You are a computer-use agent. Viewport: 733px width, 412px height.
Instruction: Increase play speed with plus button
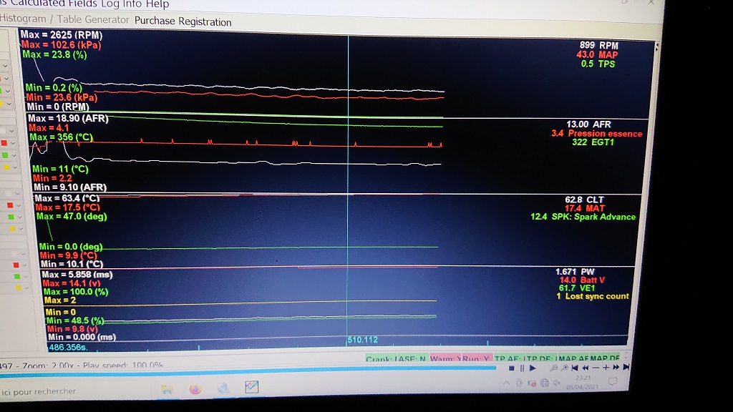(x=606, y=367)
